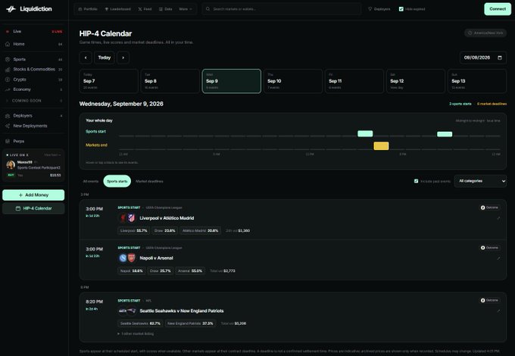
Task: Click the second Sports start timeline block
Action: pyautogui.click(x=445, y=134)
